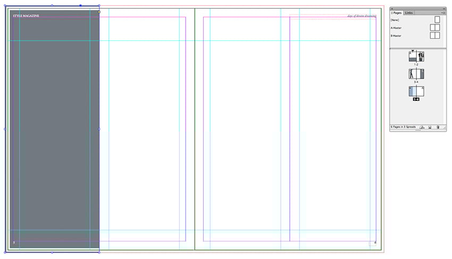Viewport: 452px width, 259px height.
Task: Collapse the Pages panel to icons
Action: click(x=444, y=8)
